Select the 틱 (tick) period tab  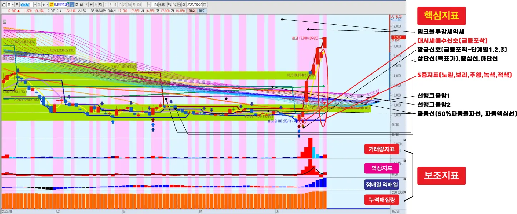coord(100,5)
